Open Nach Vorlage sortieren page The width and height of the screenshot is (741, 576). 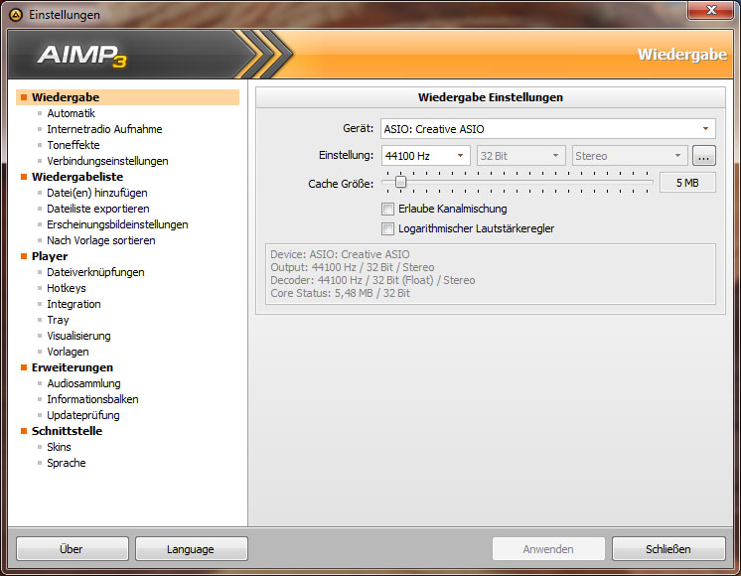(101, 240)
